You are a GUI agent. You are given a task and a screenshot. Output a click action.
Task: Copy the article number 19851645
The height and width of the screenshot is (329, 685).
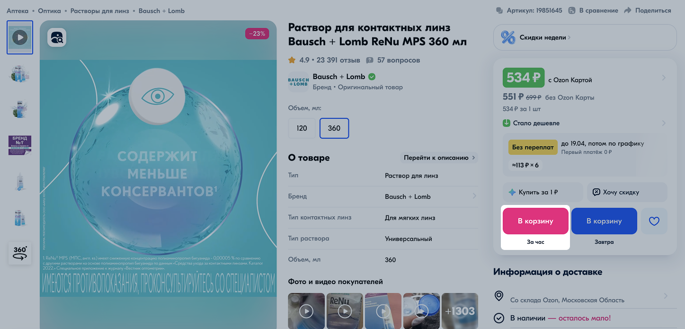[x=529, y=10]
